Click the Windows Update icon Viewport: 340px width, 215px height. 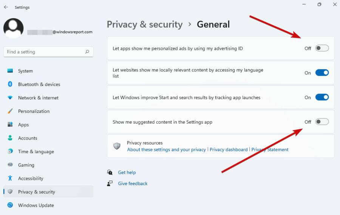pyautogui.click(x=10, y=205)
